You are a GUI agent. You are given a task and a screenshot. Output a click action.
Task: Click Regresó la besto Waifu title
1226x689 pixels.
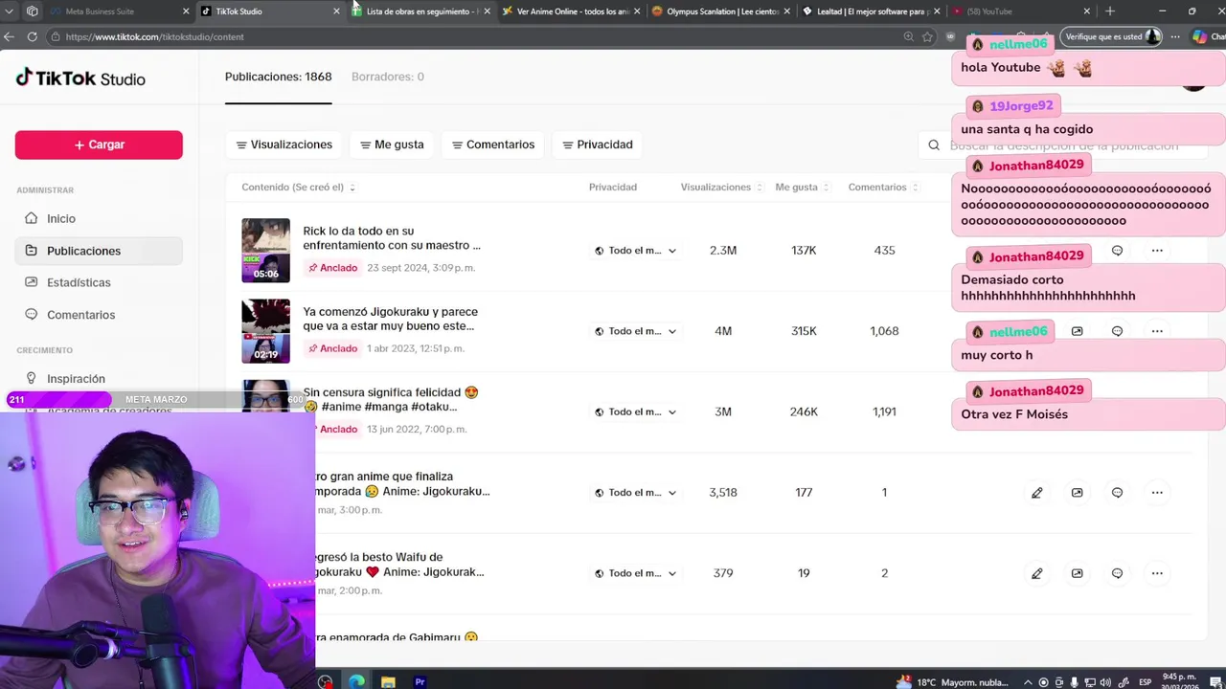(x=399, y=565)
